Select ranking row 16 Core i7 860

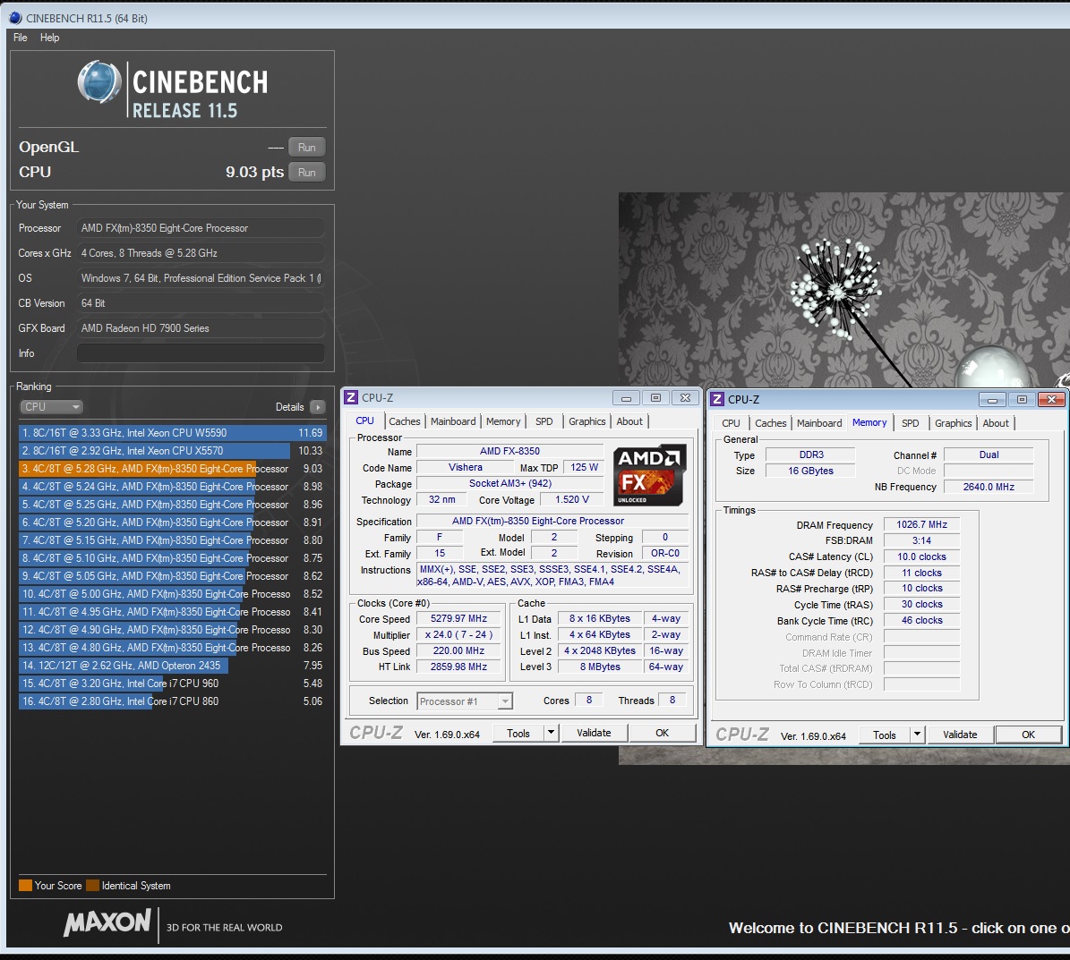172,701
